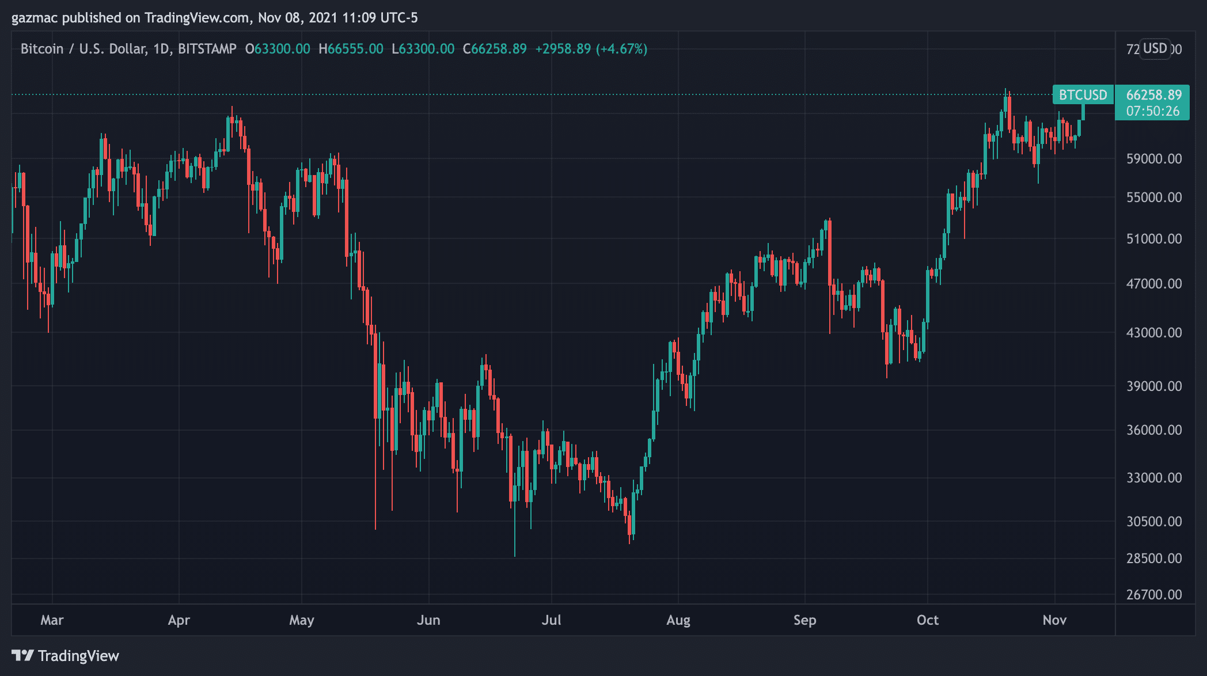Click the 59000.00 price axis label
This screenshot has height=676, width=1207.
coord(1154,158)
